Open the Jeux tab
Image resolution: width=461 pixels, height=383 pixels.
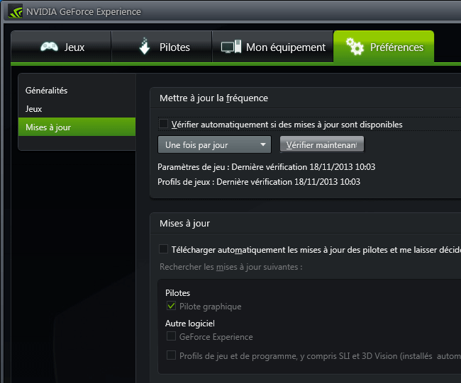(x=61, y=47)
